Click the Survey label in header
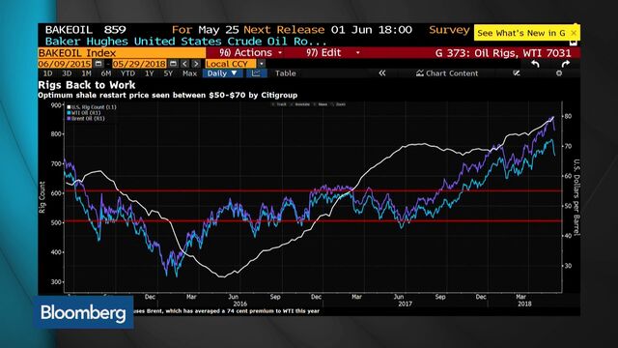 click(449, 30)
